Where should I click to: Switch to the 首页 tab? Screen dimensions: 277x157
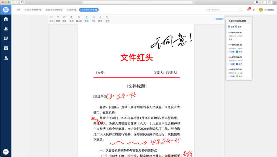[x=19, y=10]
